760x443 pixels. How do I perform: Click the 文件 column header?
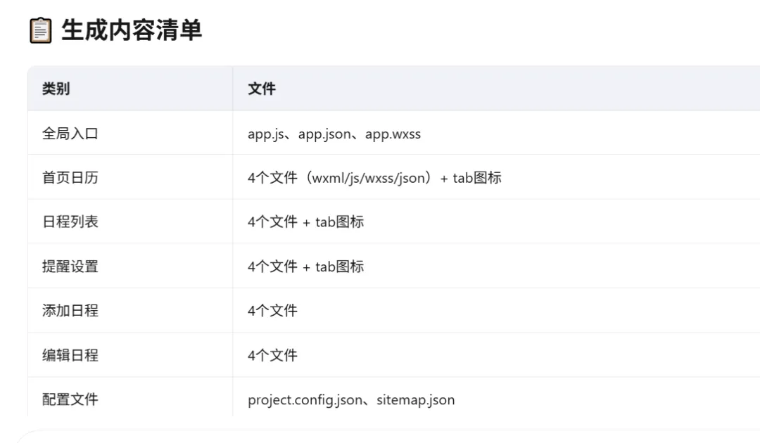coord(262,89)
